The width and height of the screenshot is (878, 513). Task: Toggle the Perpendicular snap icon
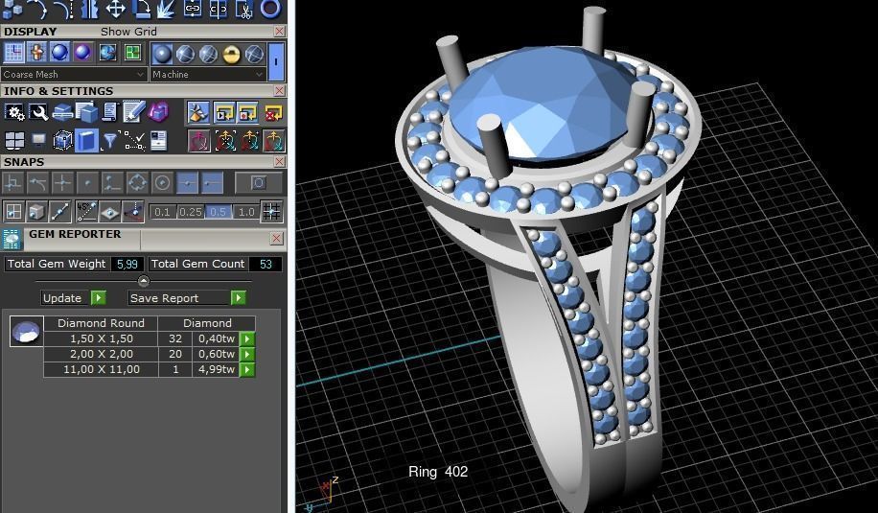click(x=12, y=182)
